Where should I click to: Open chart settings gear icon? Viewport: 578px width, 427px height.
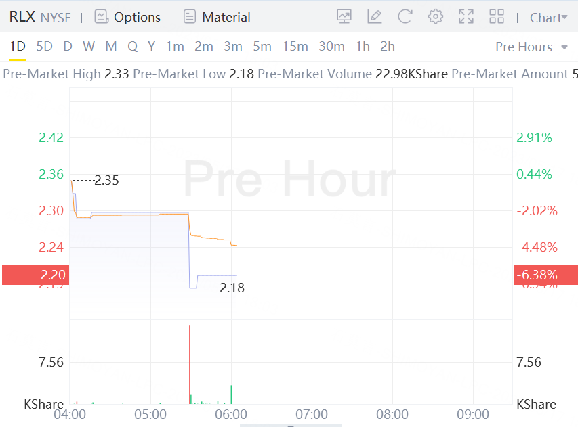436,17
